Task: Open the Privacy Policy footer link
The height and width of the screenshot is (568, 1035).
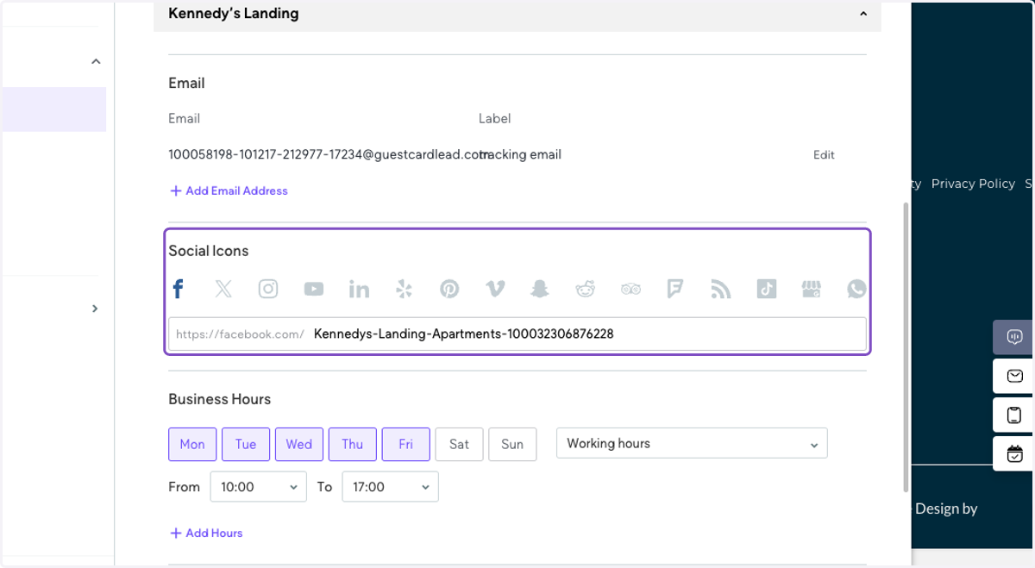Action: [973, 184]
